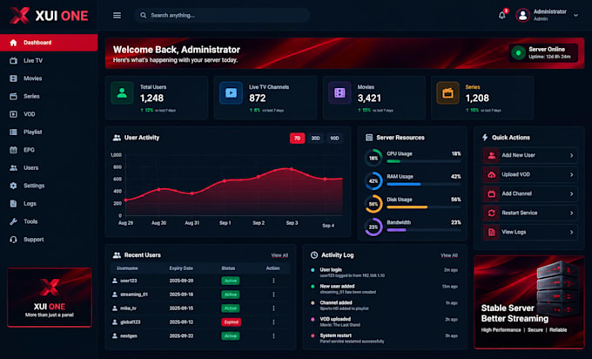Click the RAM Usage progress bar
The image size is (592, 359).
pyautogui.click(x=424, y=185)
